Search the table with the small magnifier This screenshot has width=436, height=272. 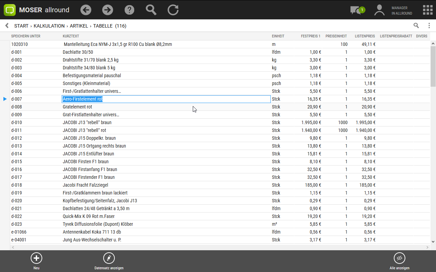(416, 26)
